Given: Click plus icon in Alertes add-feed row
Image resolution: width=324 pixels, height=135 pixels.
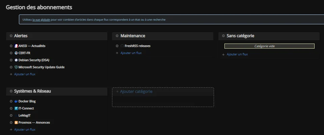Looking at the screenshot, I should click(x=11, y=74).
